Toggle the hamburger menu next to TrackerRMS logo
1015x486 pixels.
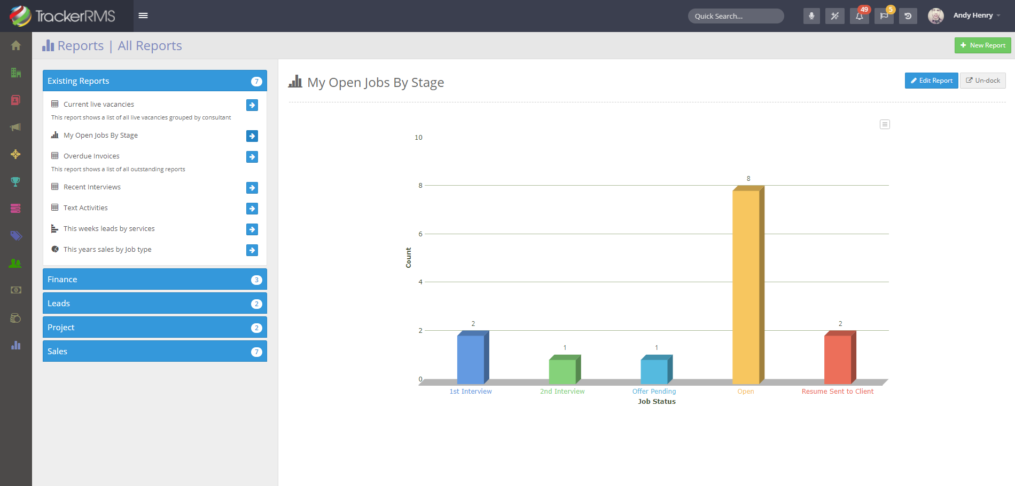click(143, 15)
